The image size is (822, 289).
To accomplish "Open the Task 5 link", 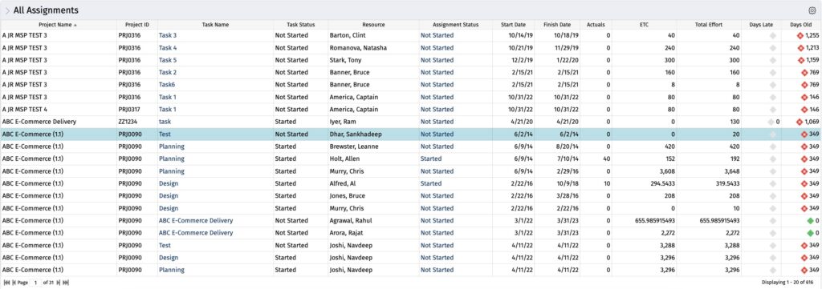I will coord(168,60).
